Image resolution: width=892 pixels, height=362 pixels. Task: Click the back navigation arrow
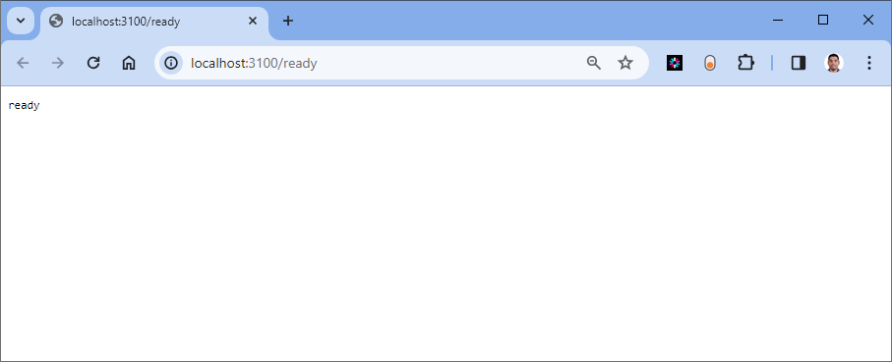pos(23,63)
